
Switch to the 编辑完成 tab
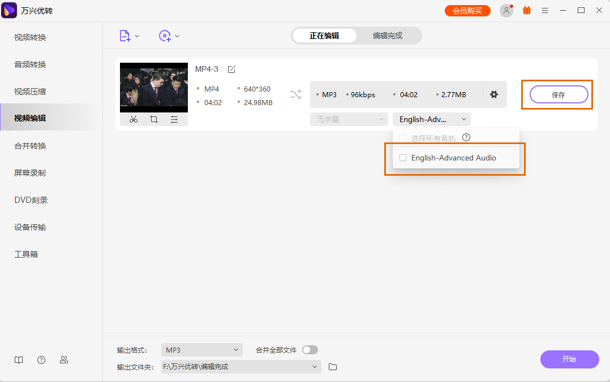(x=388, y=36)
